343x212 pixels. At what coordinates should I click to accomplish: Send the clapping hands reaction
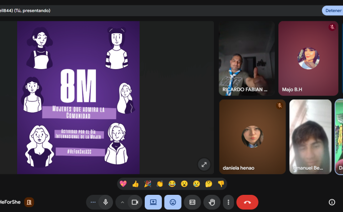coord(160,184)
